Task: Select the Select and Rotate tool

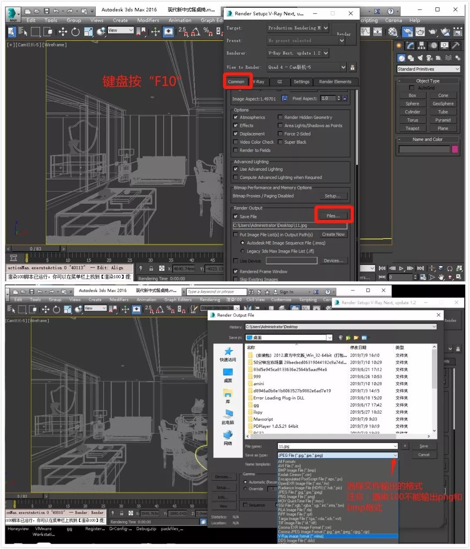Action: point(75,31)
